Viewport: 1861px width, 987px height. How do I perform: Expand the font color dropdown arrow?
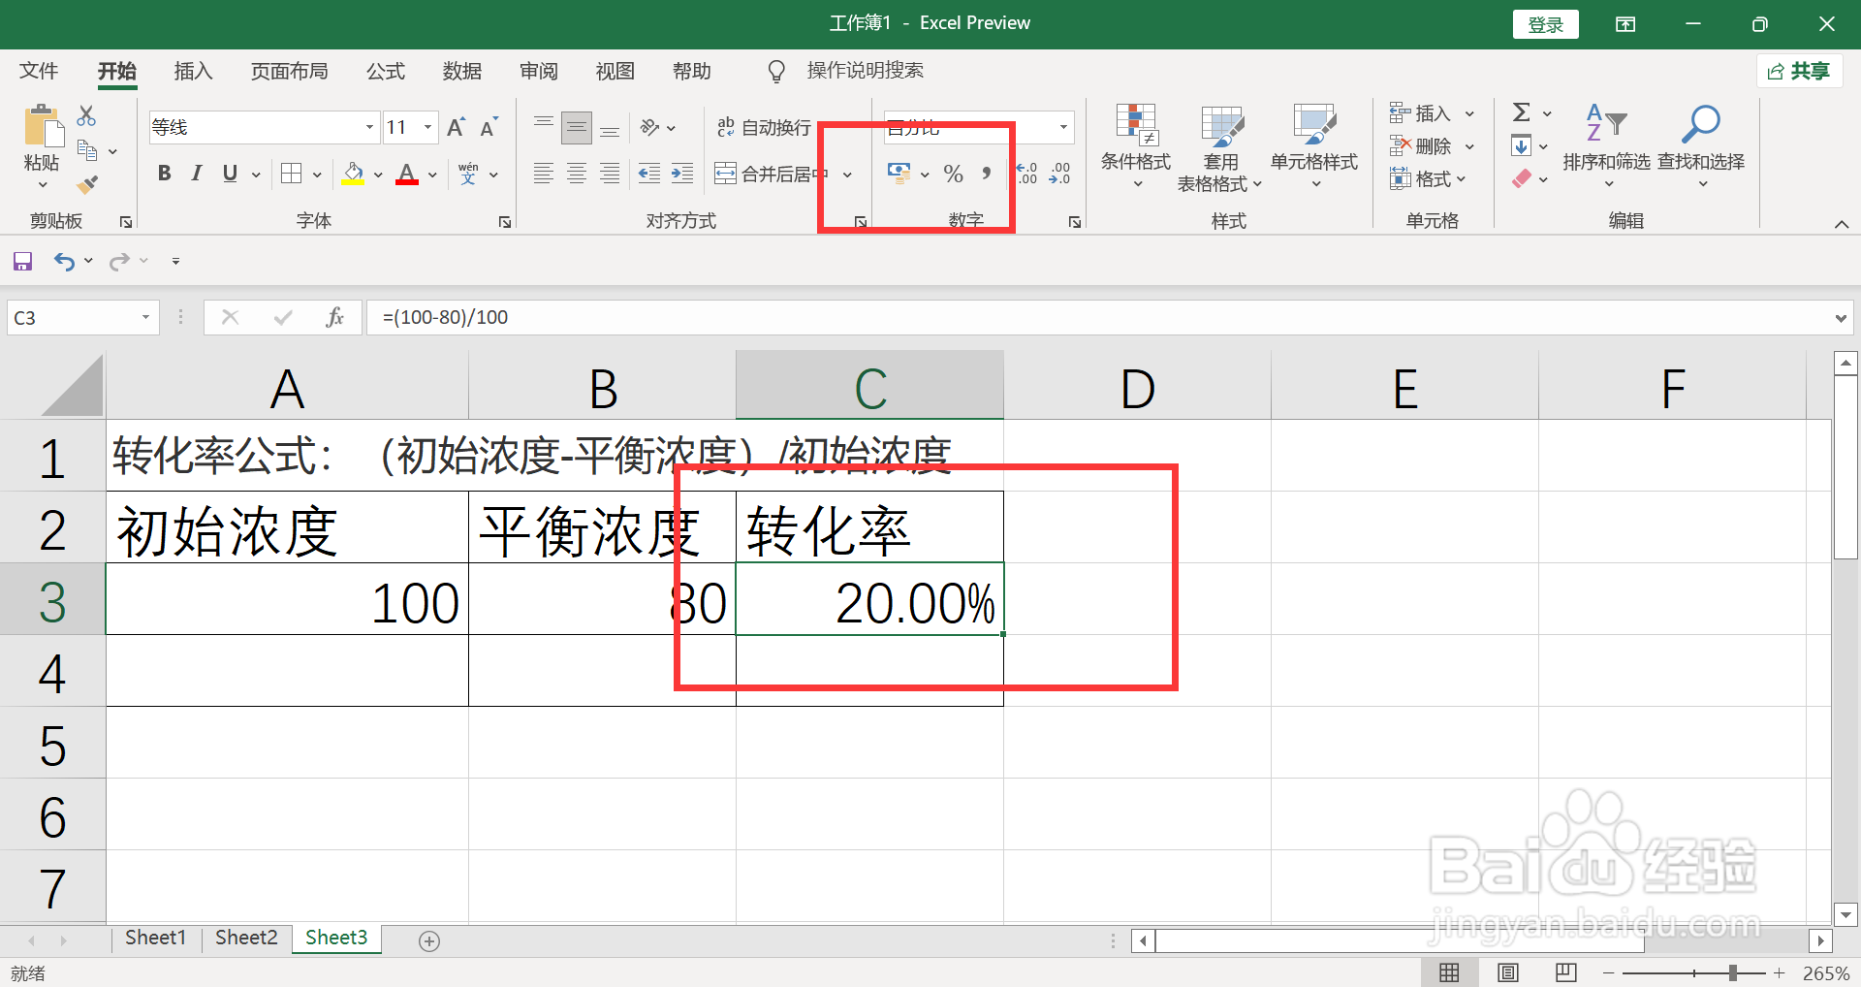coord(432,175)
